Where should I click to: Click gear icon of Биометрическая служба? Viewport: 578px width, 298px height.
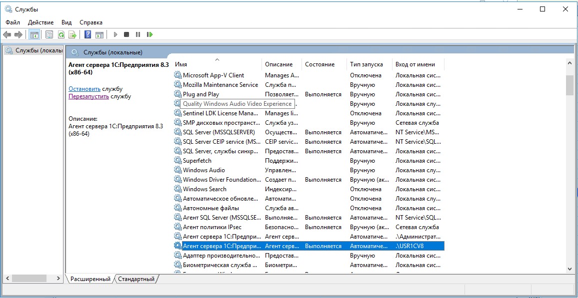coord(178,265)
